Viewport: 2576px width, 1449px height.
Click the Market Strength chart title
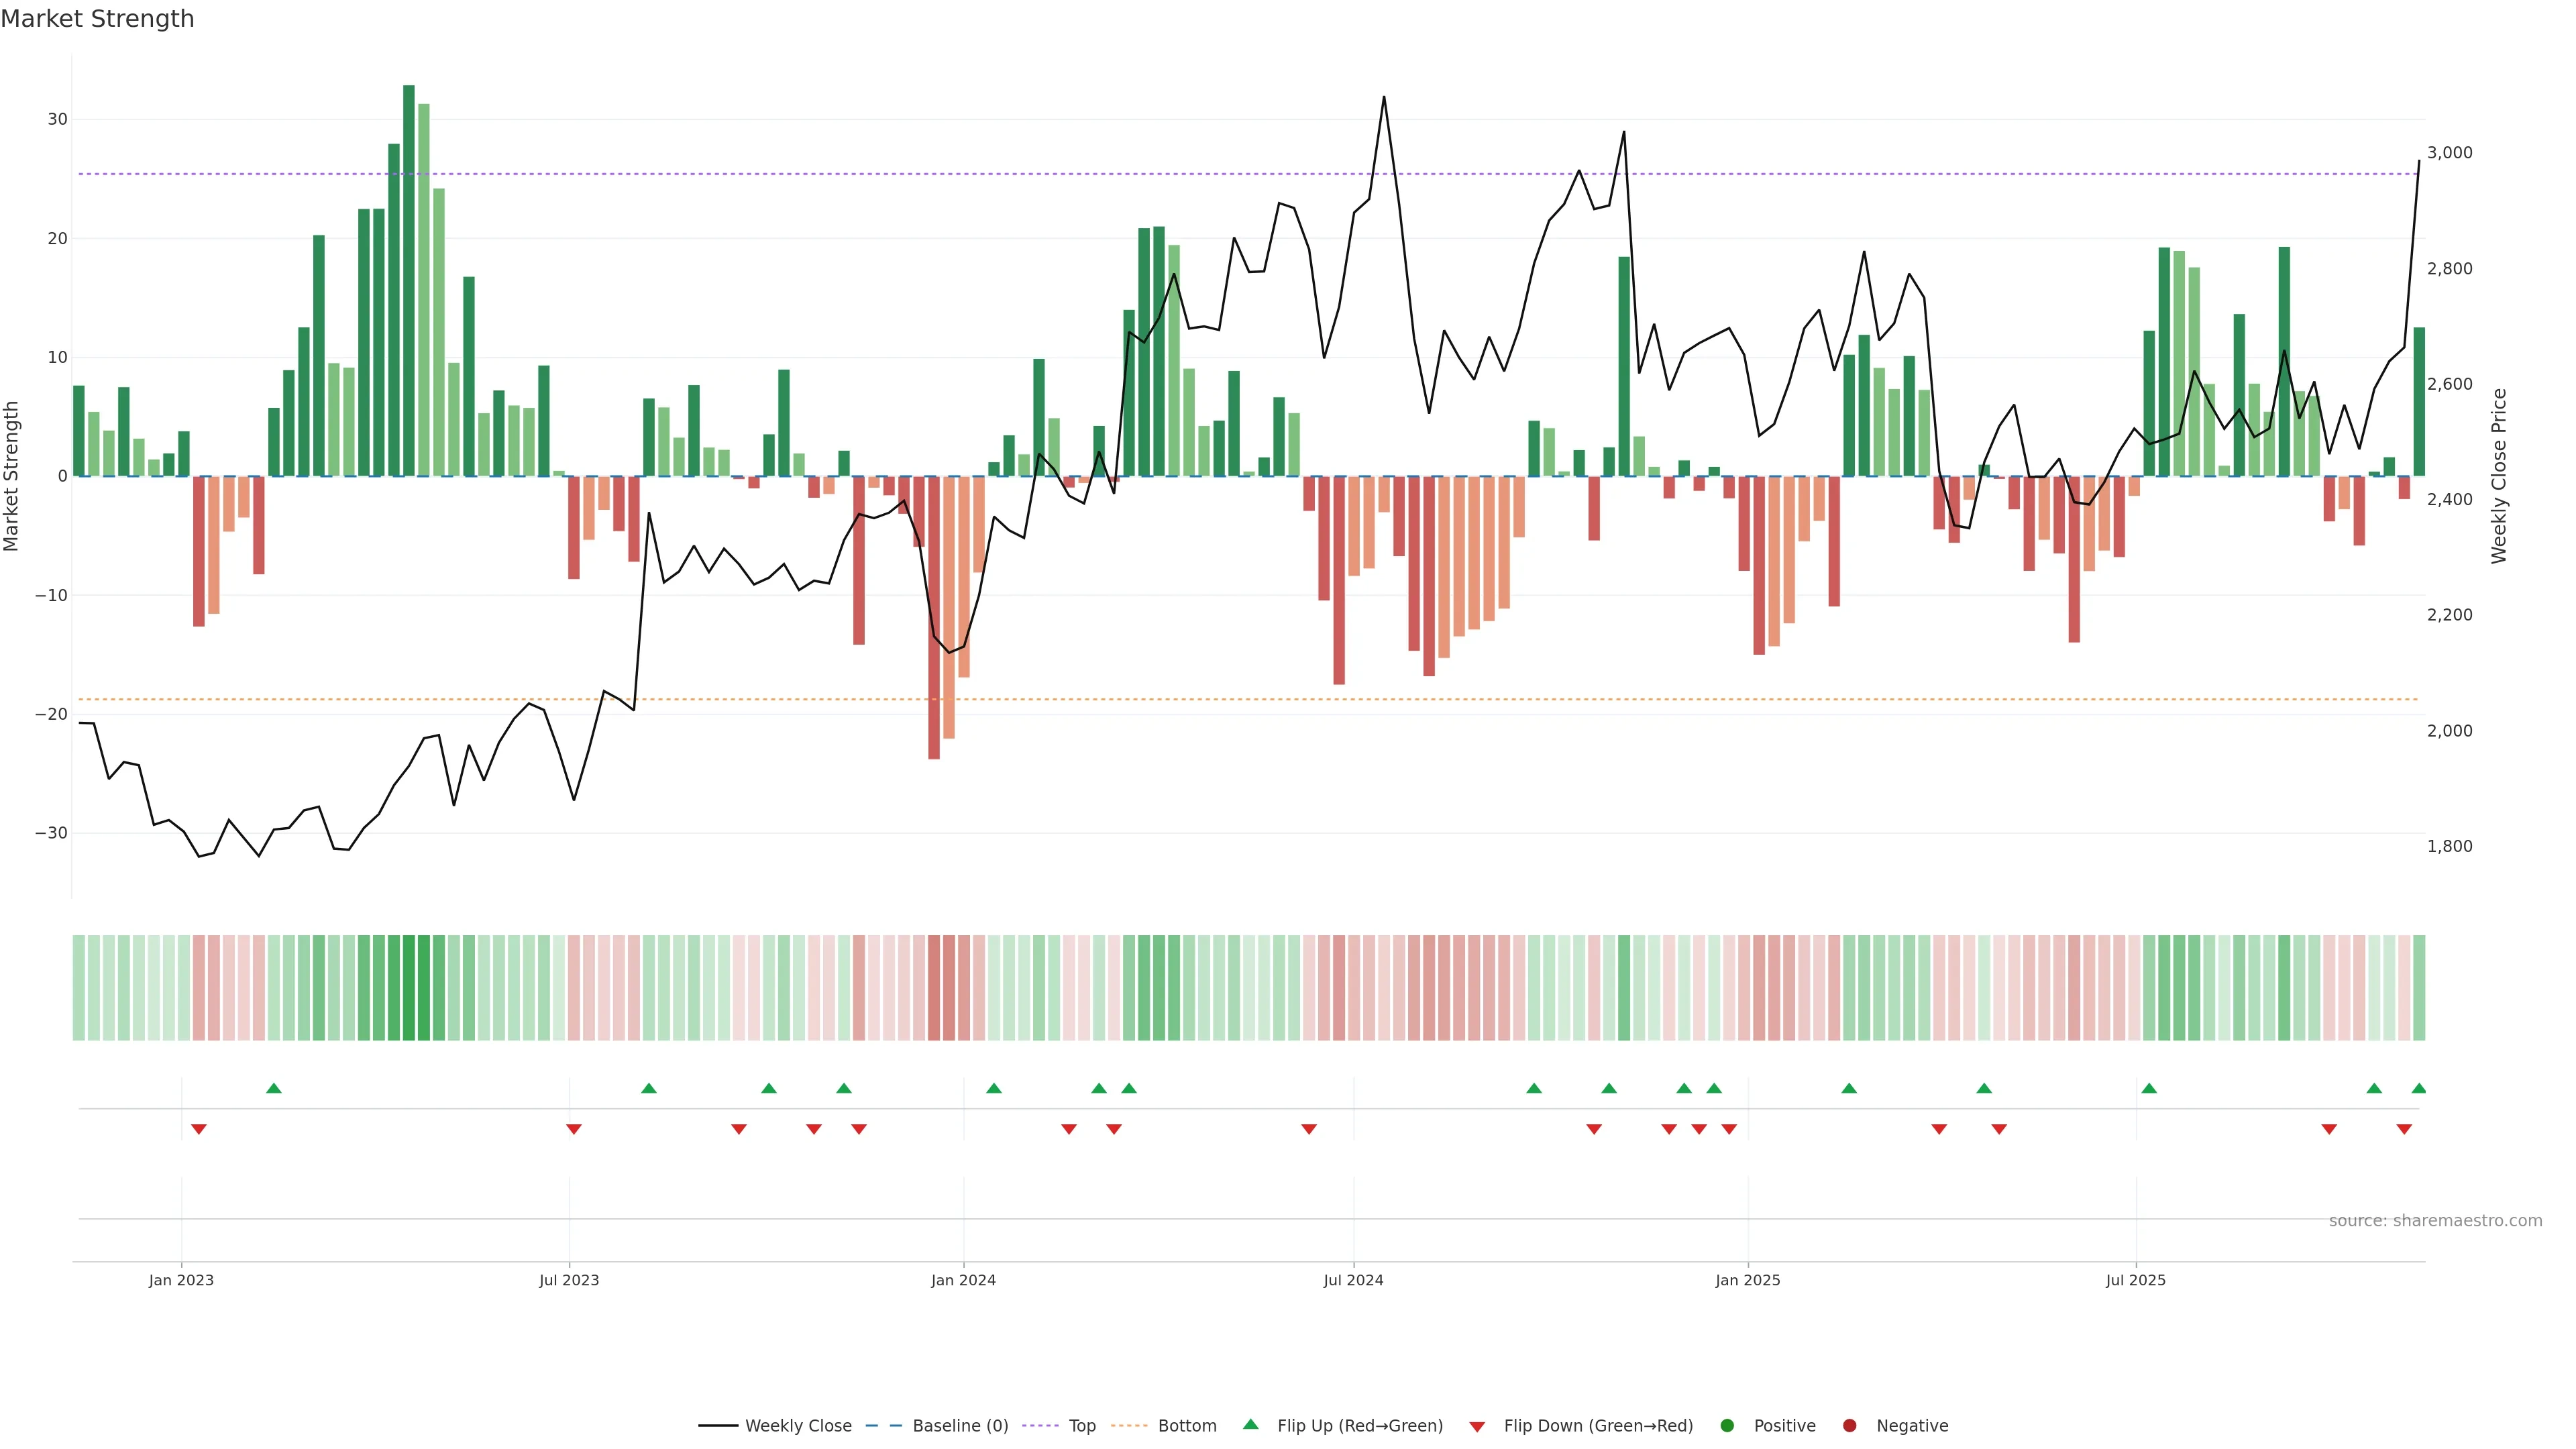97,19
